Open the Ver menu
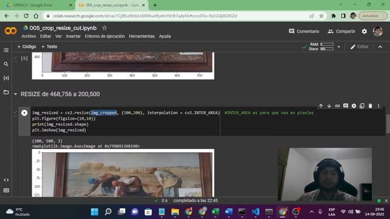The width and height of the screenshot is (390, 219). (58, 36)
